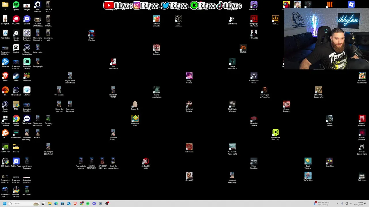Open the Temps to drop weather widget
Image resolution: width=369 pixels, height=207 pixels.
coord(322,204)
